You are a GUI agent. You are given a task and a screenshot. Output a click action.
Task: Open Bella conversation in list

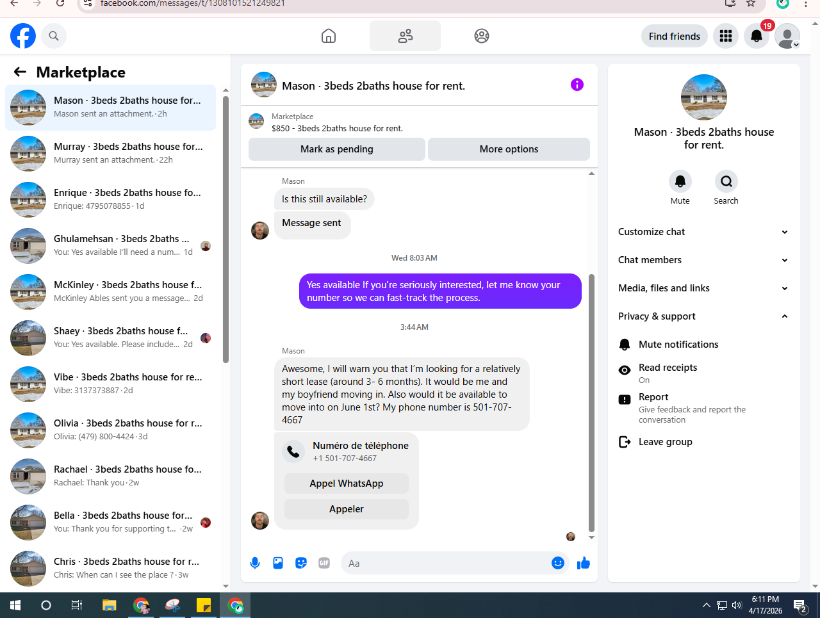click(110, 522)
